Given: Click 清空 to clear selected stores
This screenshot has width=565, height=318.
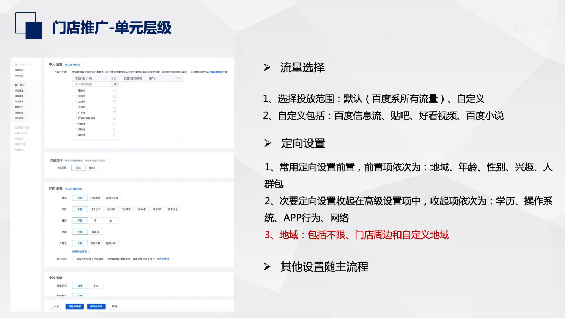Looking at the screenshot, I should pos(178,78).
